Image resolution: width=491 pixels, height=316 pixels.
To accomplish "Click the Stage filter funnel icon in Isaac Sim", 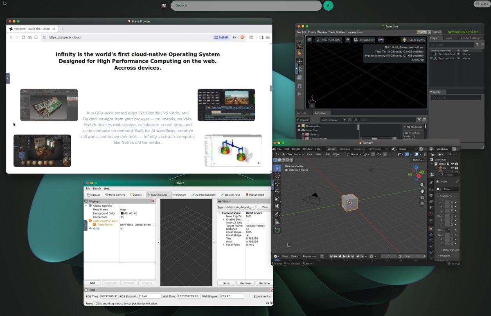I will pyautogui.click(x=477, y=45).
